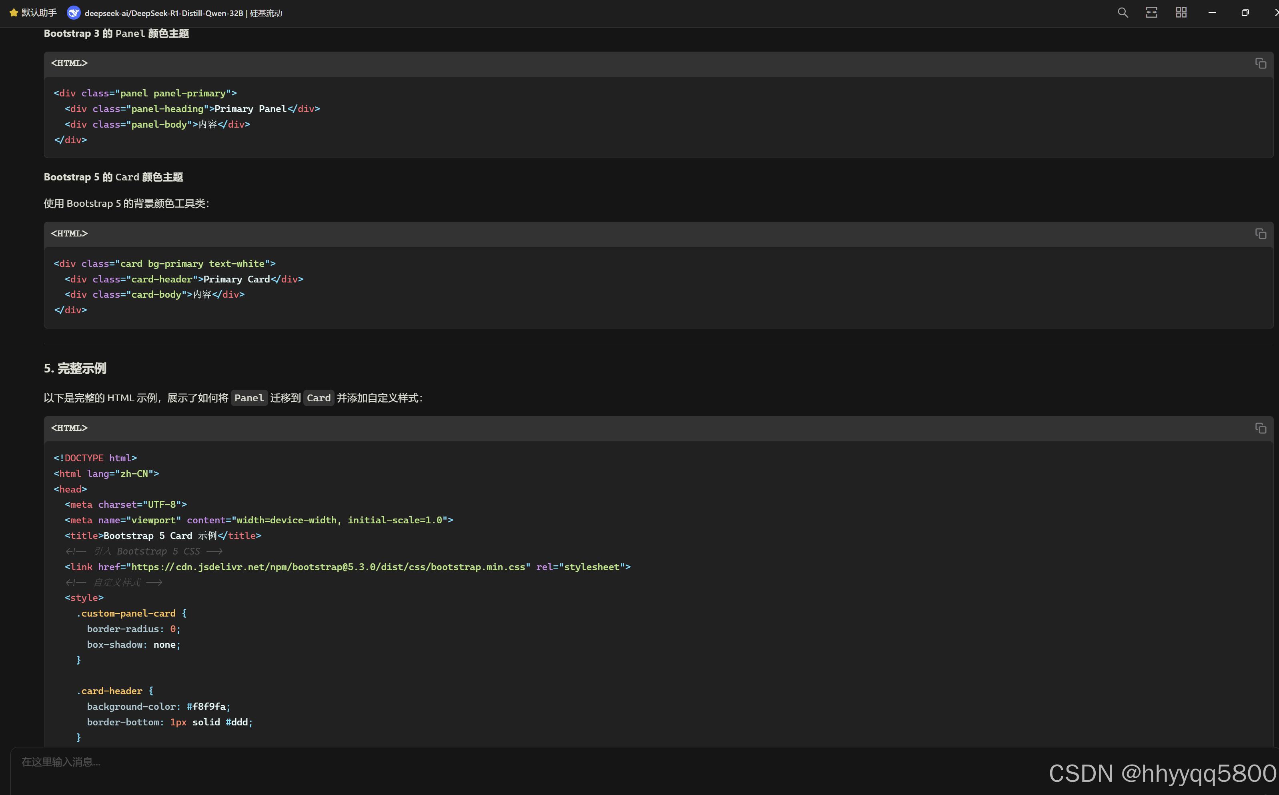Click the yellow star beside 默认助手
This screenshot has width=1279, height=795.
[x=14, y=13]
